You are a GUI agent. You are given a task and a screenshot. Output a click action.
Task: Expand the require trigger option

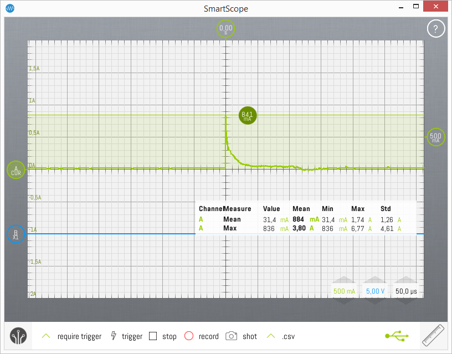[x=47, y=336]
